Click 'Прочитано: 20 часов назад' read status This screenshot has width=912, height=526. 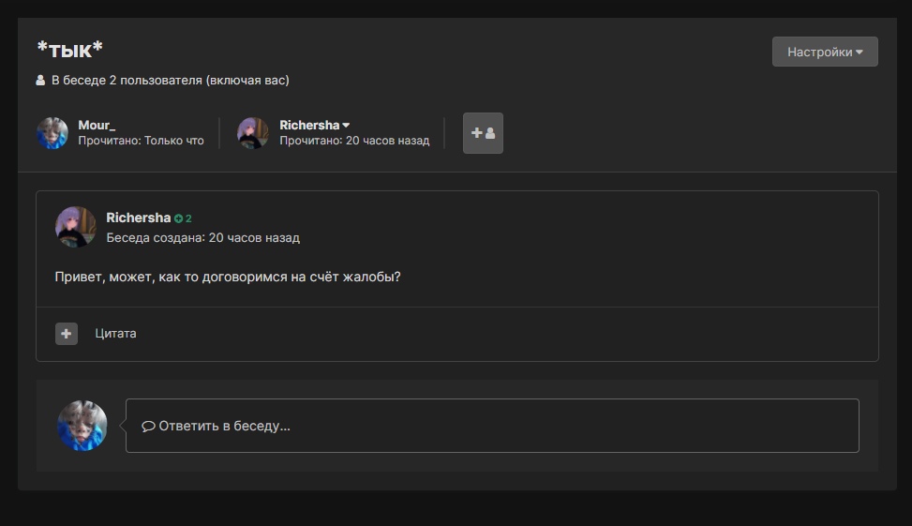[x=354, y=141]
